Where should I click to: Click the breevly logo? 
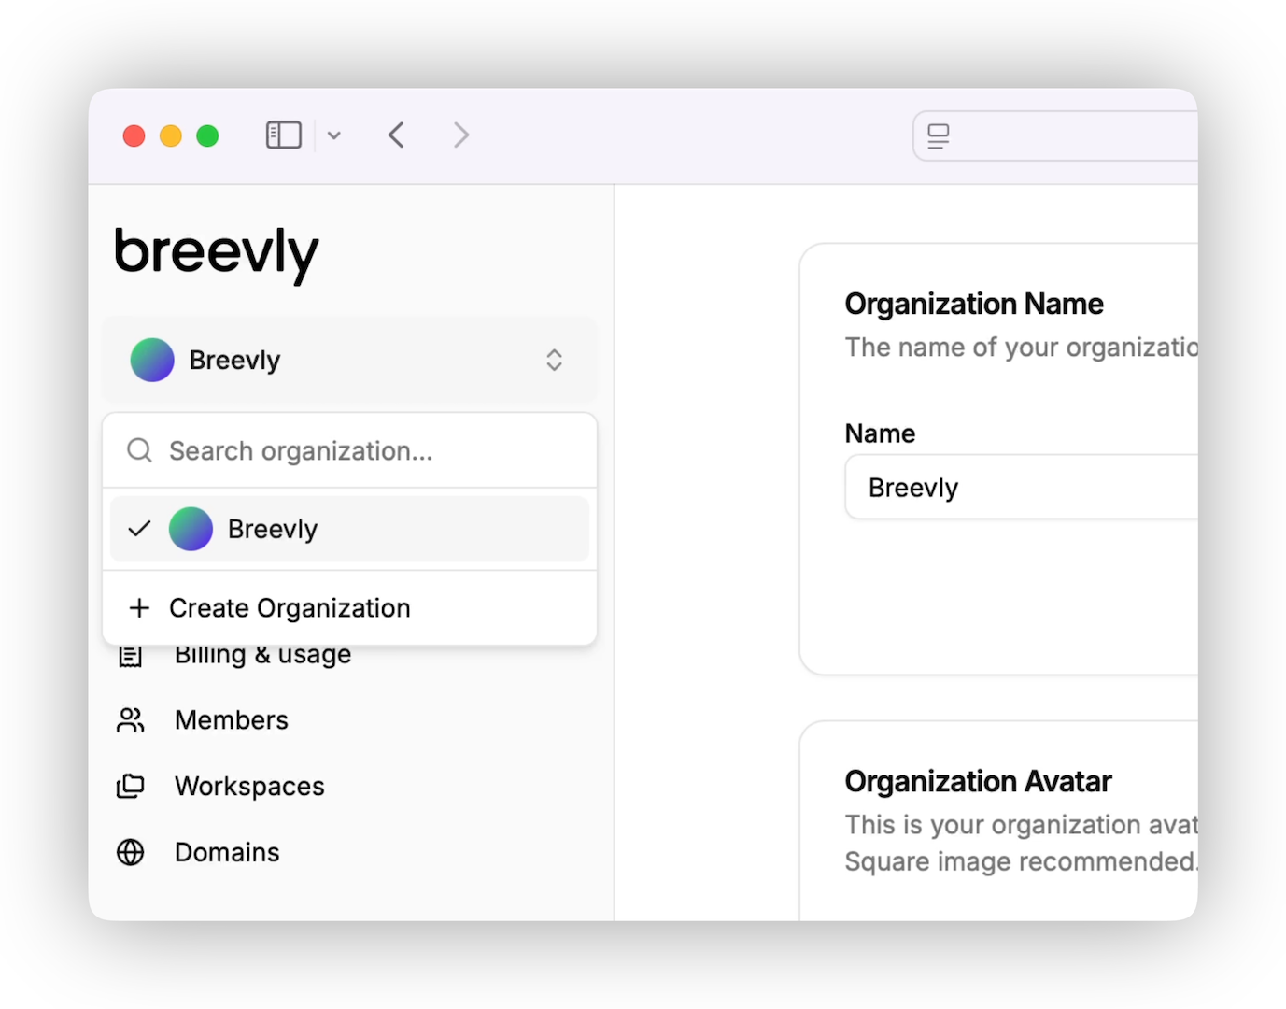pos(217,252)
